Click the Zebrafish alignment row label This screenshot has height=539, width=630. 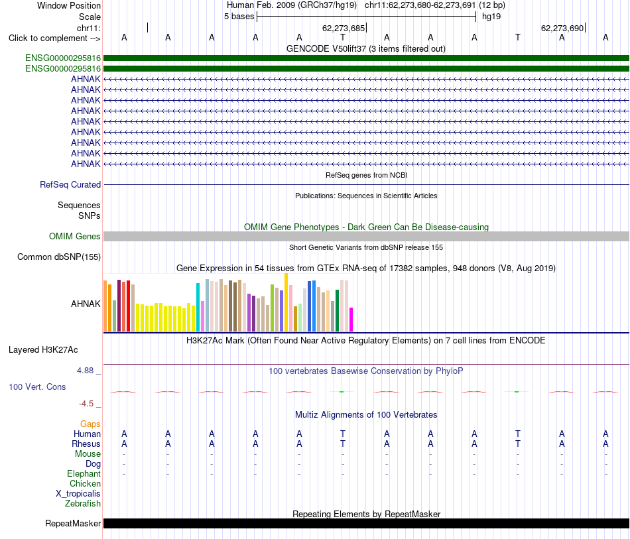[83, 503]
